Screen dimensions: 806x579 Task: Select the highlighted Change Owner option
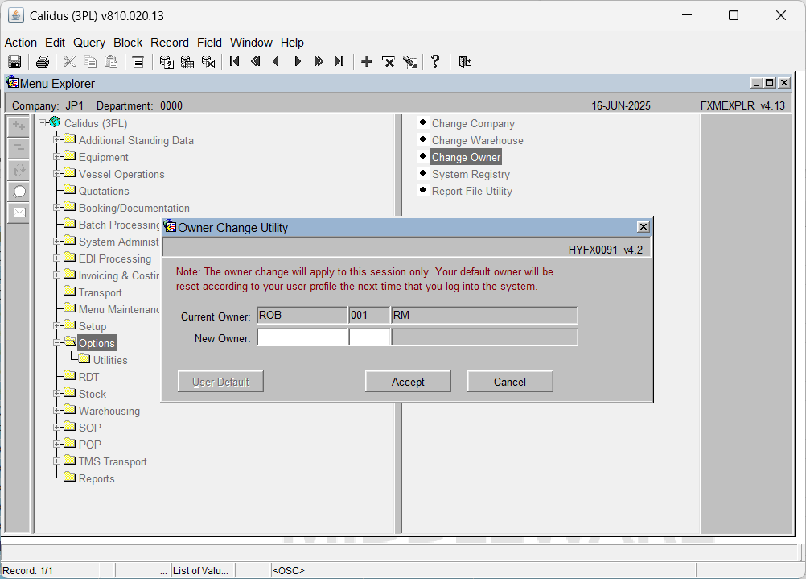(467, 158)
